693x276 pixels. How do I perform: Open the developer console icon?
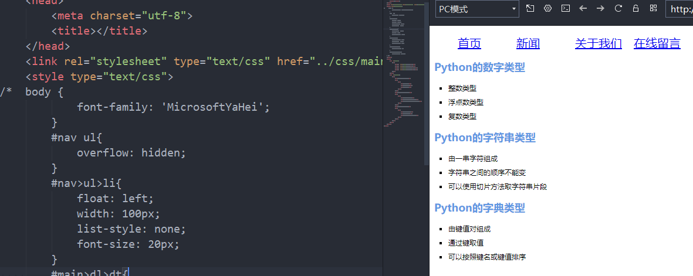(x=565, y=8)
